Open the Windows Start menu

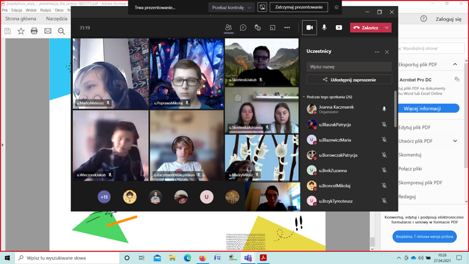pyautogui.click(x=7, y=258)
